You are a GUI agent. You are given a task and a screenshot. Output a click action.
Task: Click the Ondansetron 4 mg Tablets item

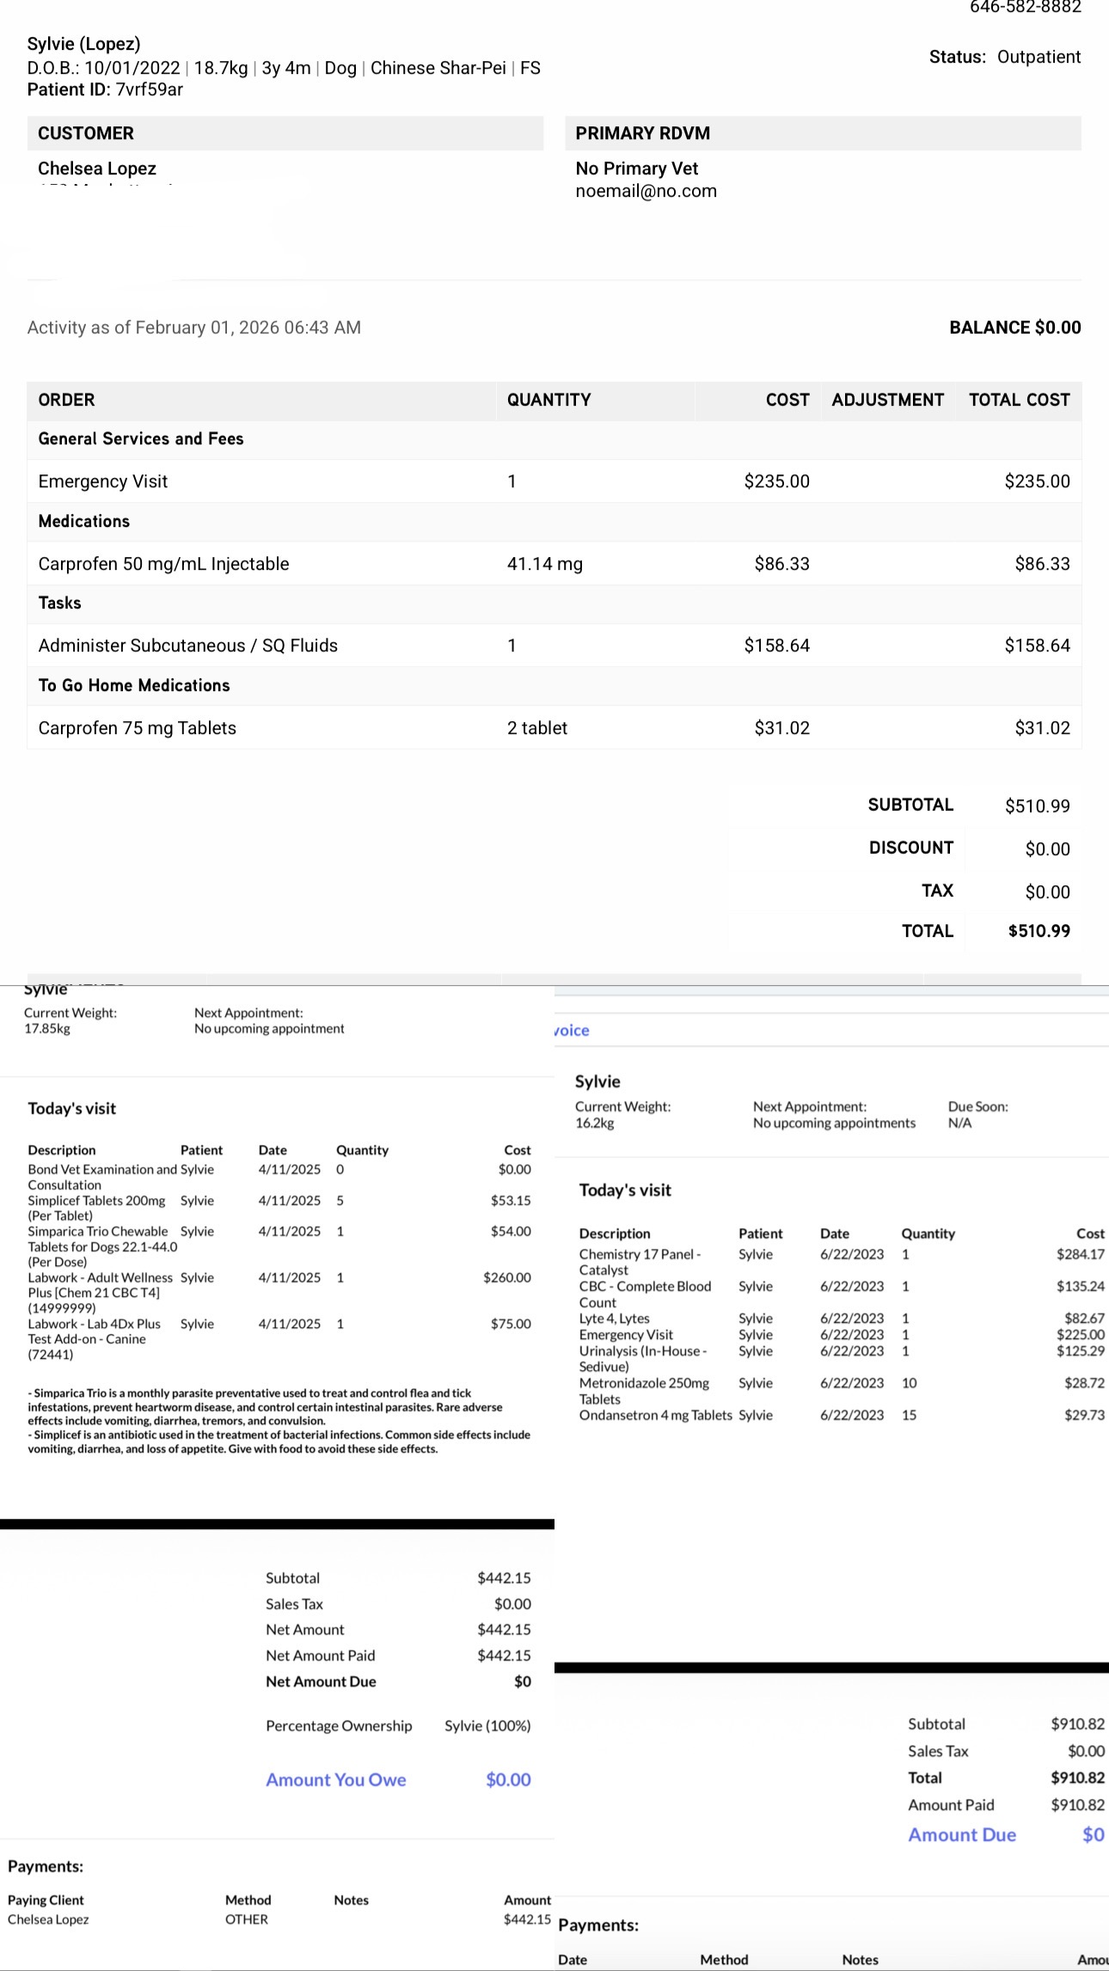[x=655, y=1415]
